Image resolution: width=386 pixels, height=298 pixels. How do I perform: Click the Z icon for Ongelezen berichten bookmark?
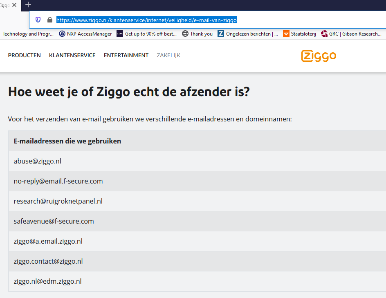point(221,34)
